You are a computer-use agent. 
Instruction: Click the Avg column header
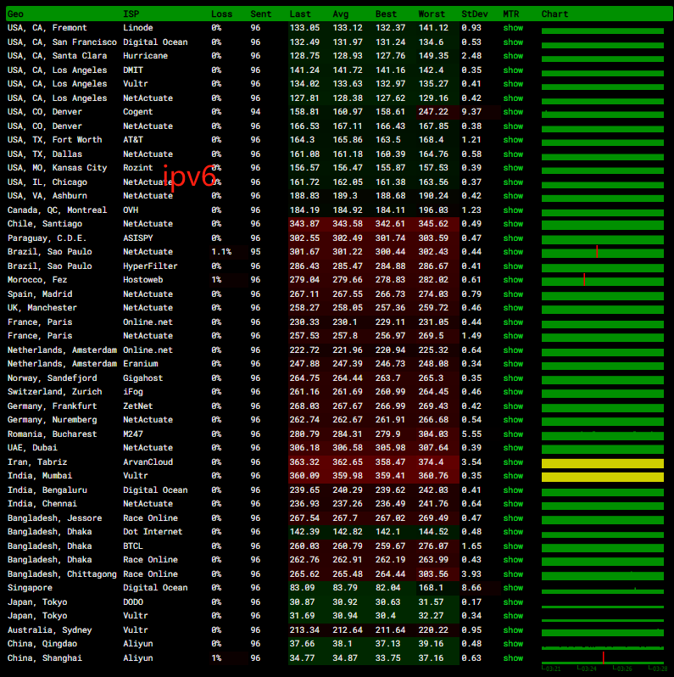click(x=341, y=14)
